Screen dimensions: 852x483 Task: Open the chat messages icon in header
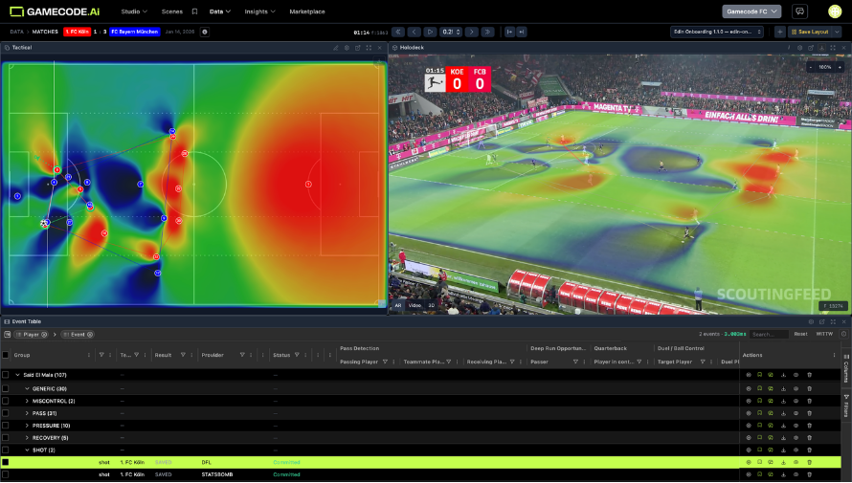click(x=799, y=11)
